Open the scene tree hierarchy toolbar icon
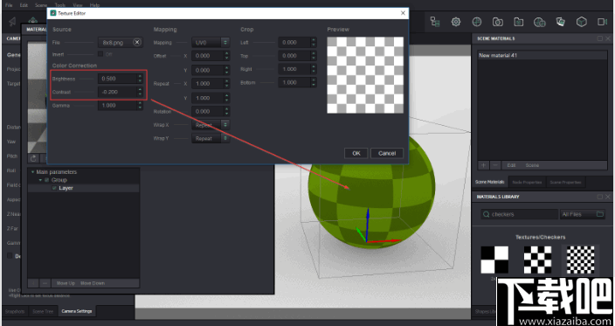The image size is (615, 326). coord(434,22)
